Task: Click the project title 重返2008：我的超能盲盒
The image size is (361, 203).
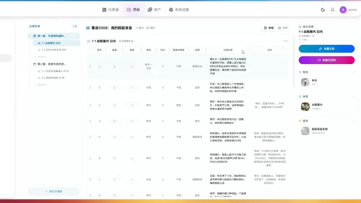Action: (x=111, y=28)
